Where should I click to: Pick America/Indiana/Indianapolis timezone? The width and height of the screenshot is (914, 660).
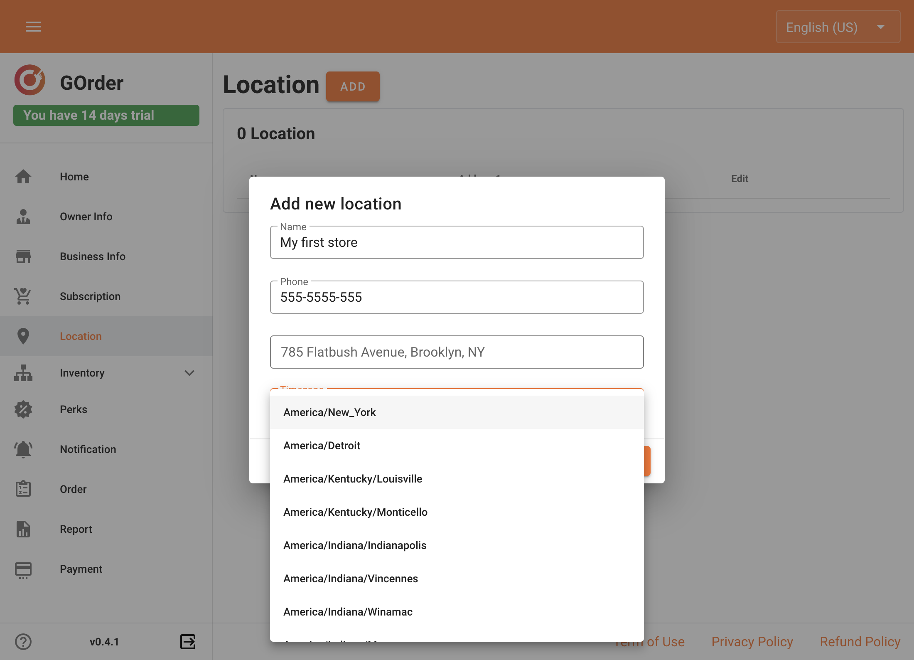[457, 545]
